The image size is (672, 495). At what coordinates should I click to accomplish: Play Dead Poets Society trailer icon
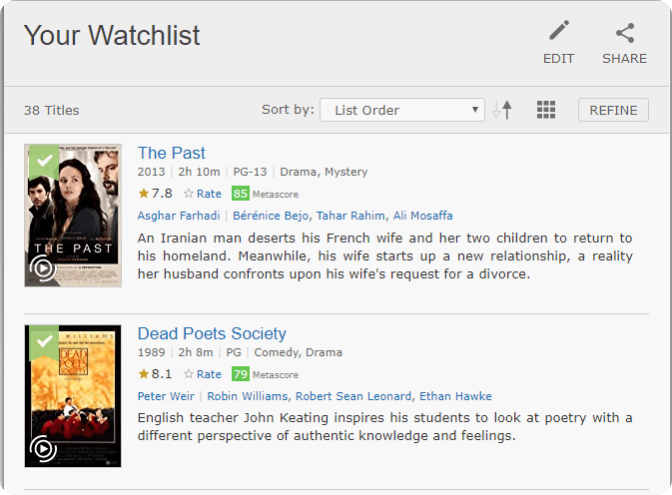pos(42,449)
